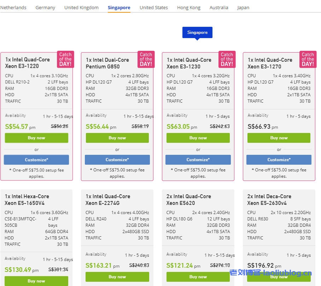Select the Australia location tab
The width and height of the screenshot is (321, 286).
pyautogui.click(x=218, y=7)
